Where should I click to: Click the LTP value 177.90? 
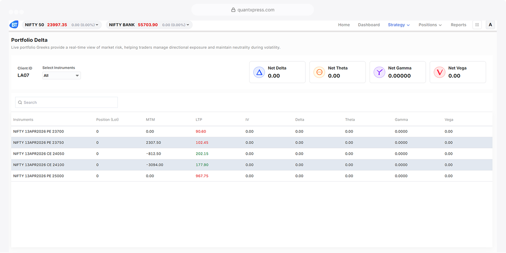coord(202,165)
